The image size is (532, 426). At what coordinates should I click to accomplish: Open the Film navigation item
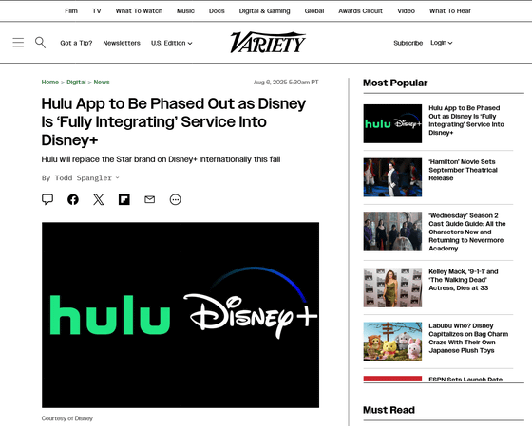coord(71,10)
